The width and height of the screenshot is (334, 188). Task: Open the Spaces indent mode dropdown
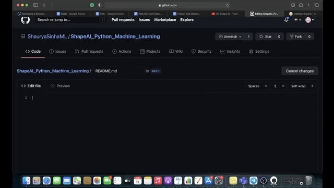[x=257, y=86]
